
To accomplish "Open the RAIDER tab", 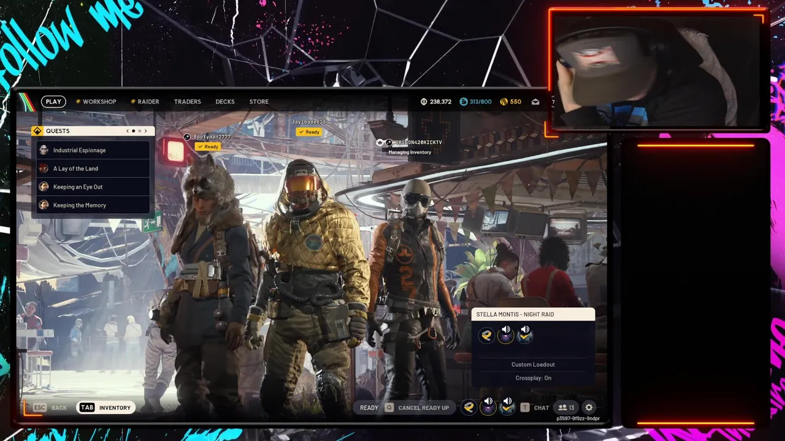I will 145,102.
